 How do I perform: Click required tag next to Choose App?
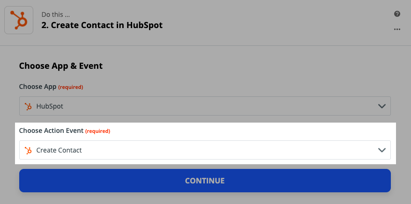70,87
